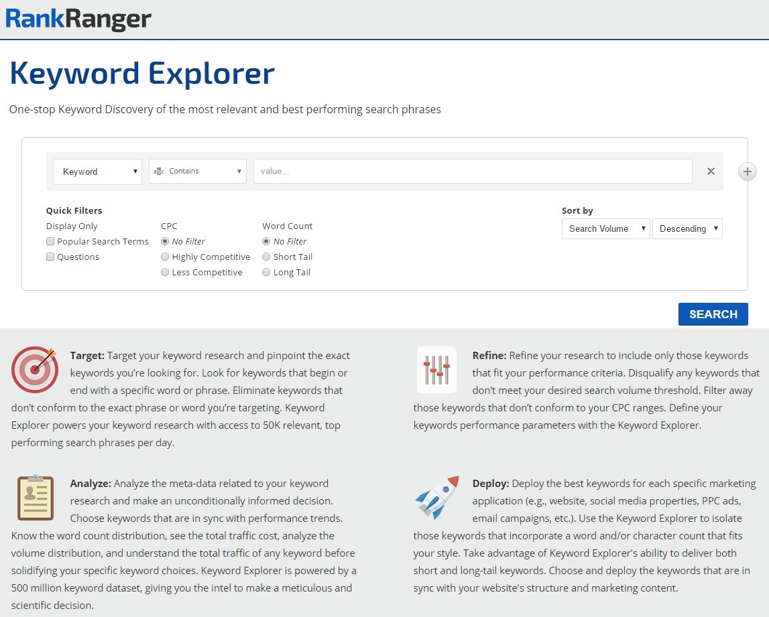Open the Contains condition dropdown
Image resolution: width=769 pixels, height=617 pixels.
click(197, 172)
